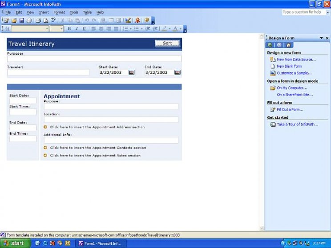This screenshot has height=248, width=331.
Task: Click the Traveler input field
Action: [48, 72]
